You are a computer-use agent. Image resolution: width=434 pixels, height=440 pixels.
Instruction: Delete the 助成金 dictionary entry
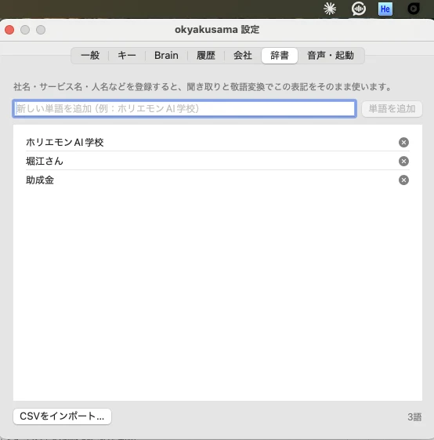(403, 180)
